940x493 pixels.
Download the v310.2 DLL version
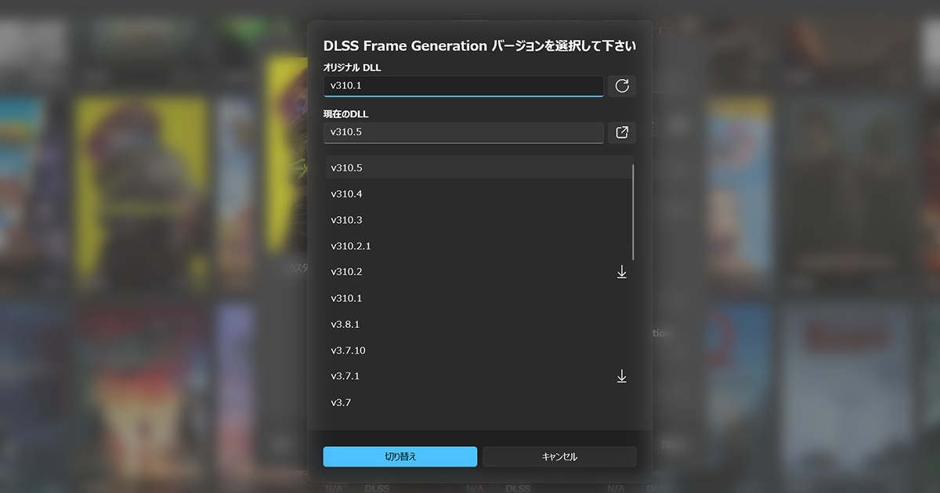pos(621,272)
